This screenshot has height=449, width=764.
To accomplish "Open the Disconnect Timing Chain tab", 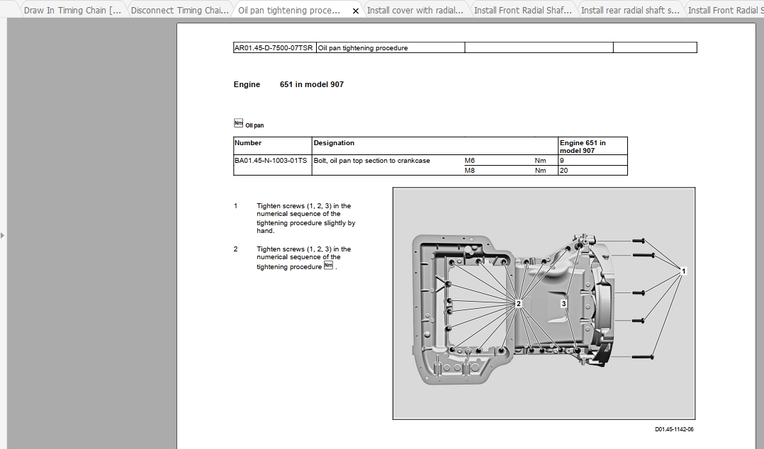I will coord(180,10).
